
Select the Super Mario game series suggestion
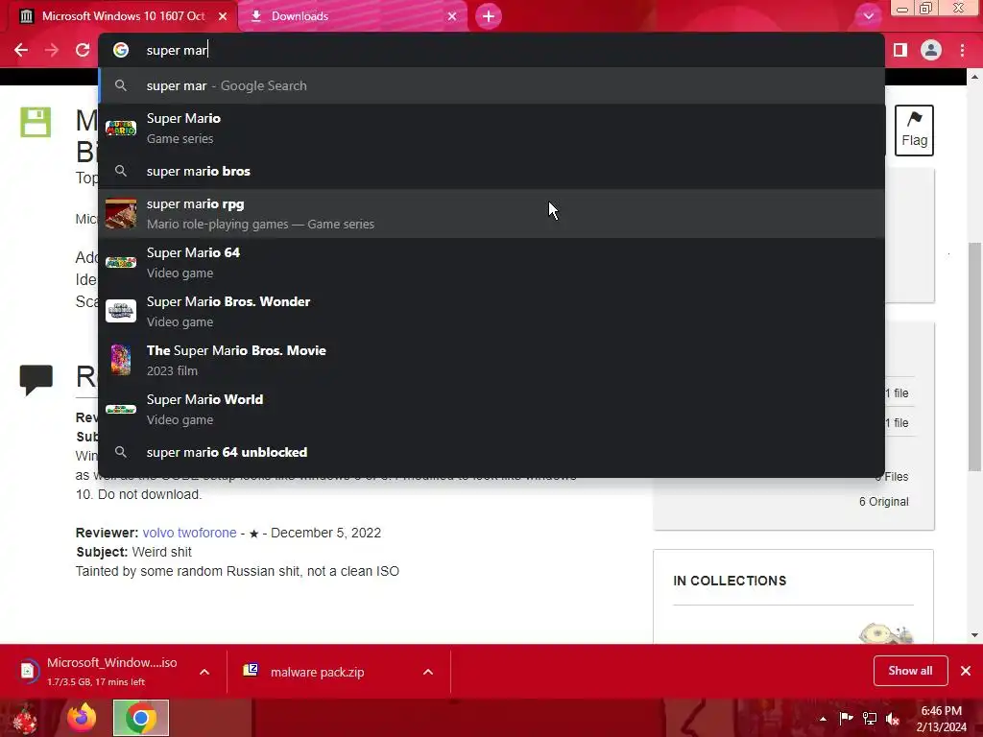pos(491,129)
